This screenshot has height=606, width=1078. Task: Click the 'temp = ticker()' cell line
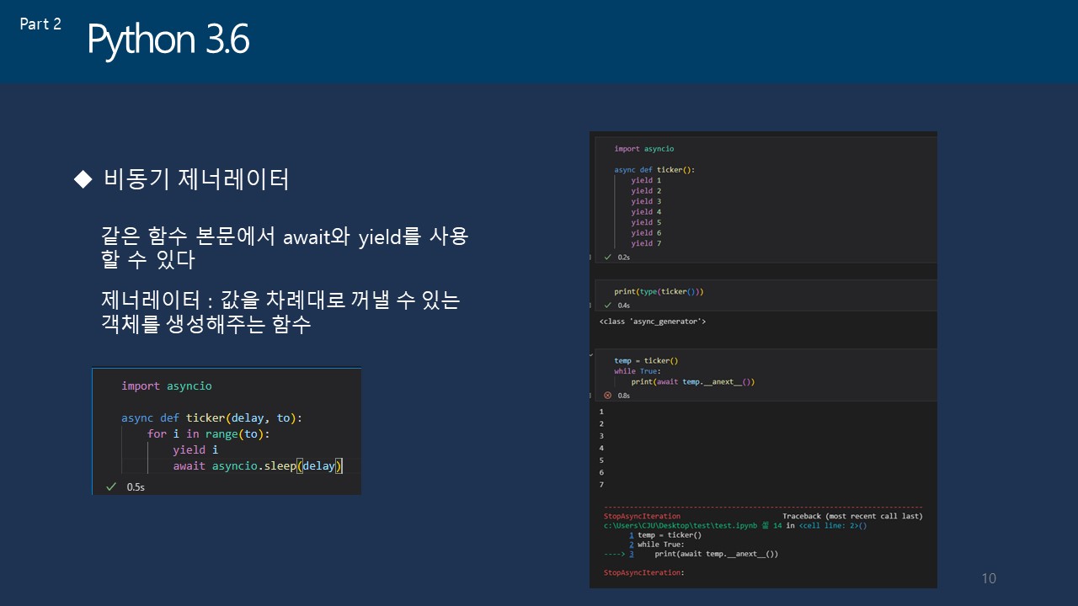tap(646, 360)
